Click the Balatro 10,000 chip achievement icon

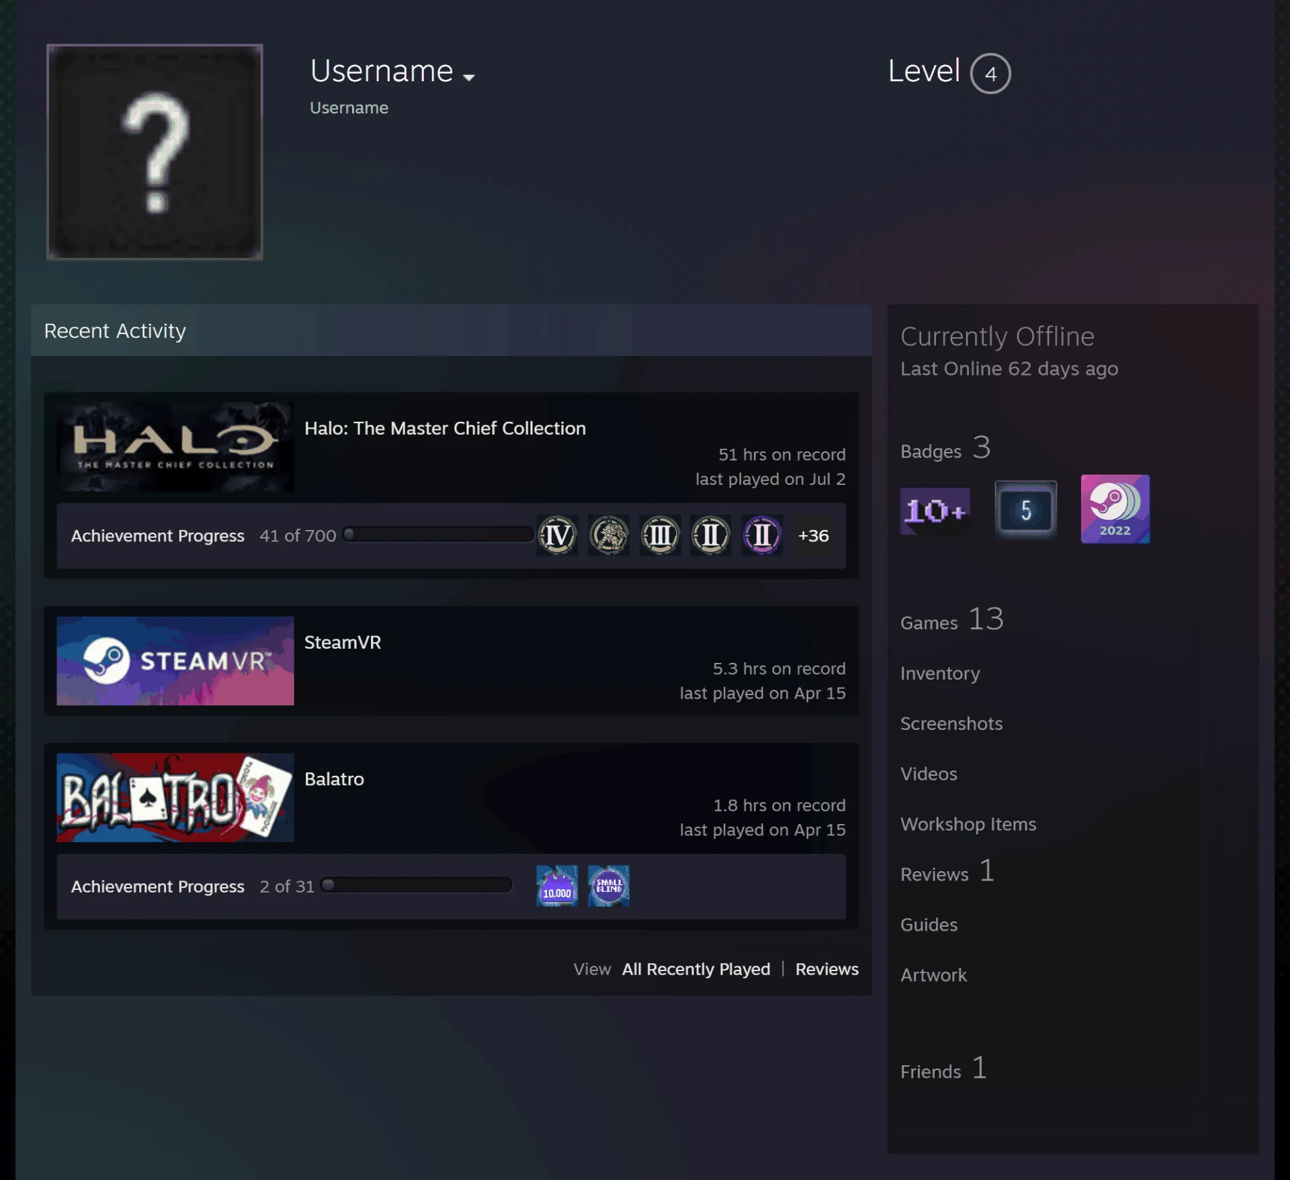pos(557,886)
